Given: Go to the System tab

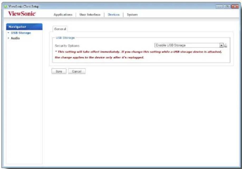Looking at the screenshot, I should (132, 15).
